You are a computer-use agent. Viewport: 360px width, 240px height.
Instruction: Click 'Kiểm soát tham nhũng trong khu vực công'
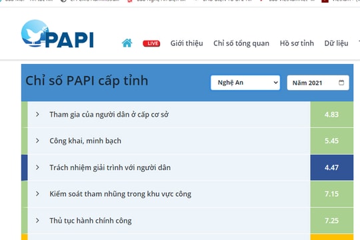point(120,194)
